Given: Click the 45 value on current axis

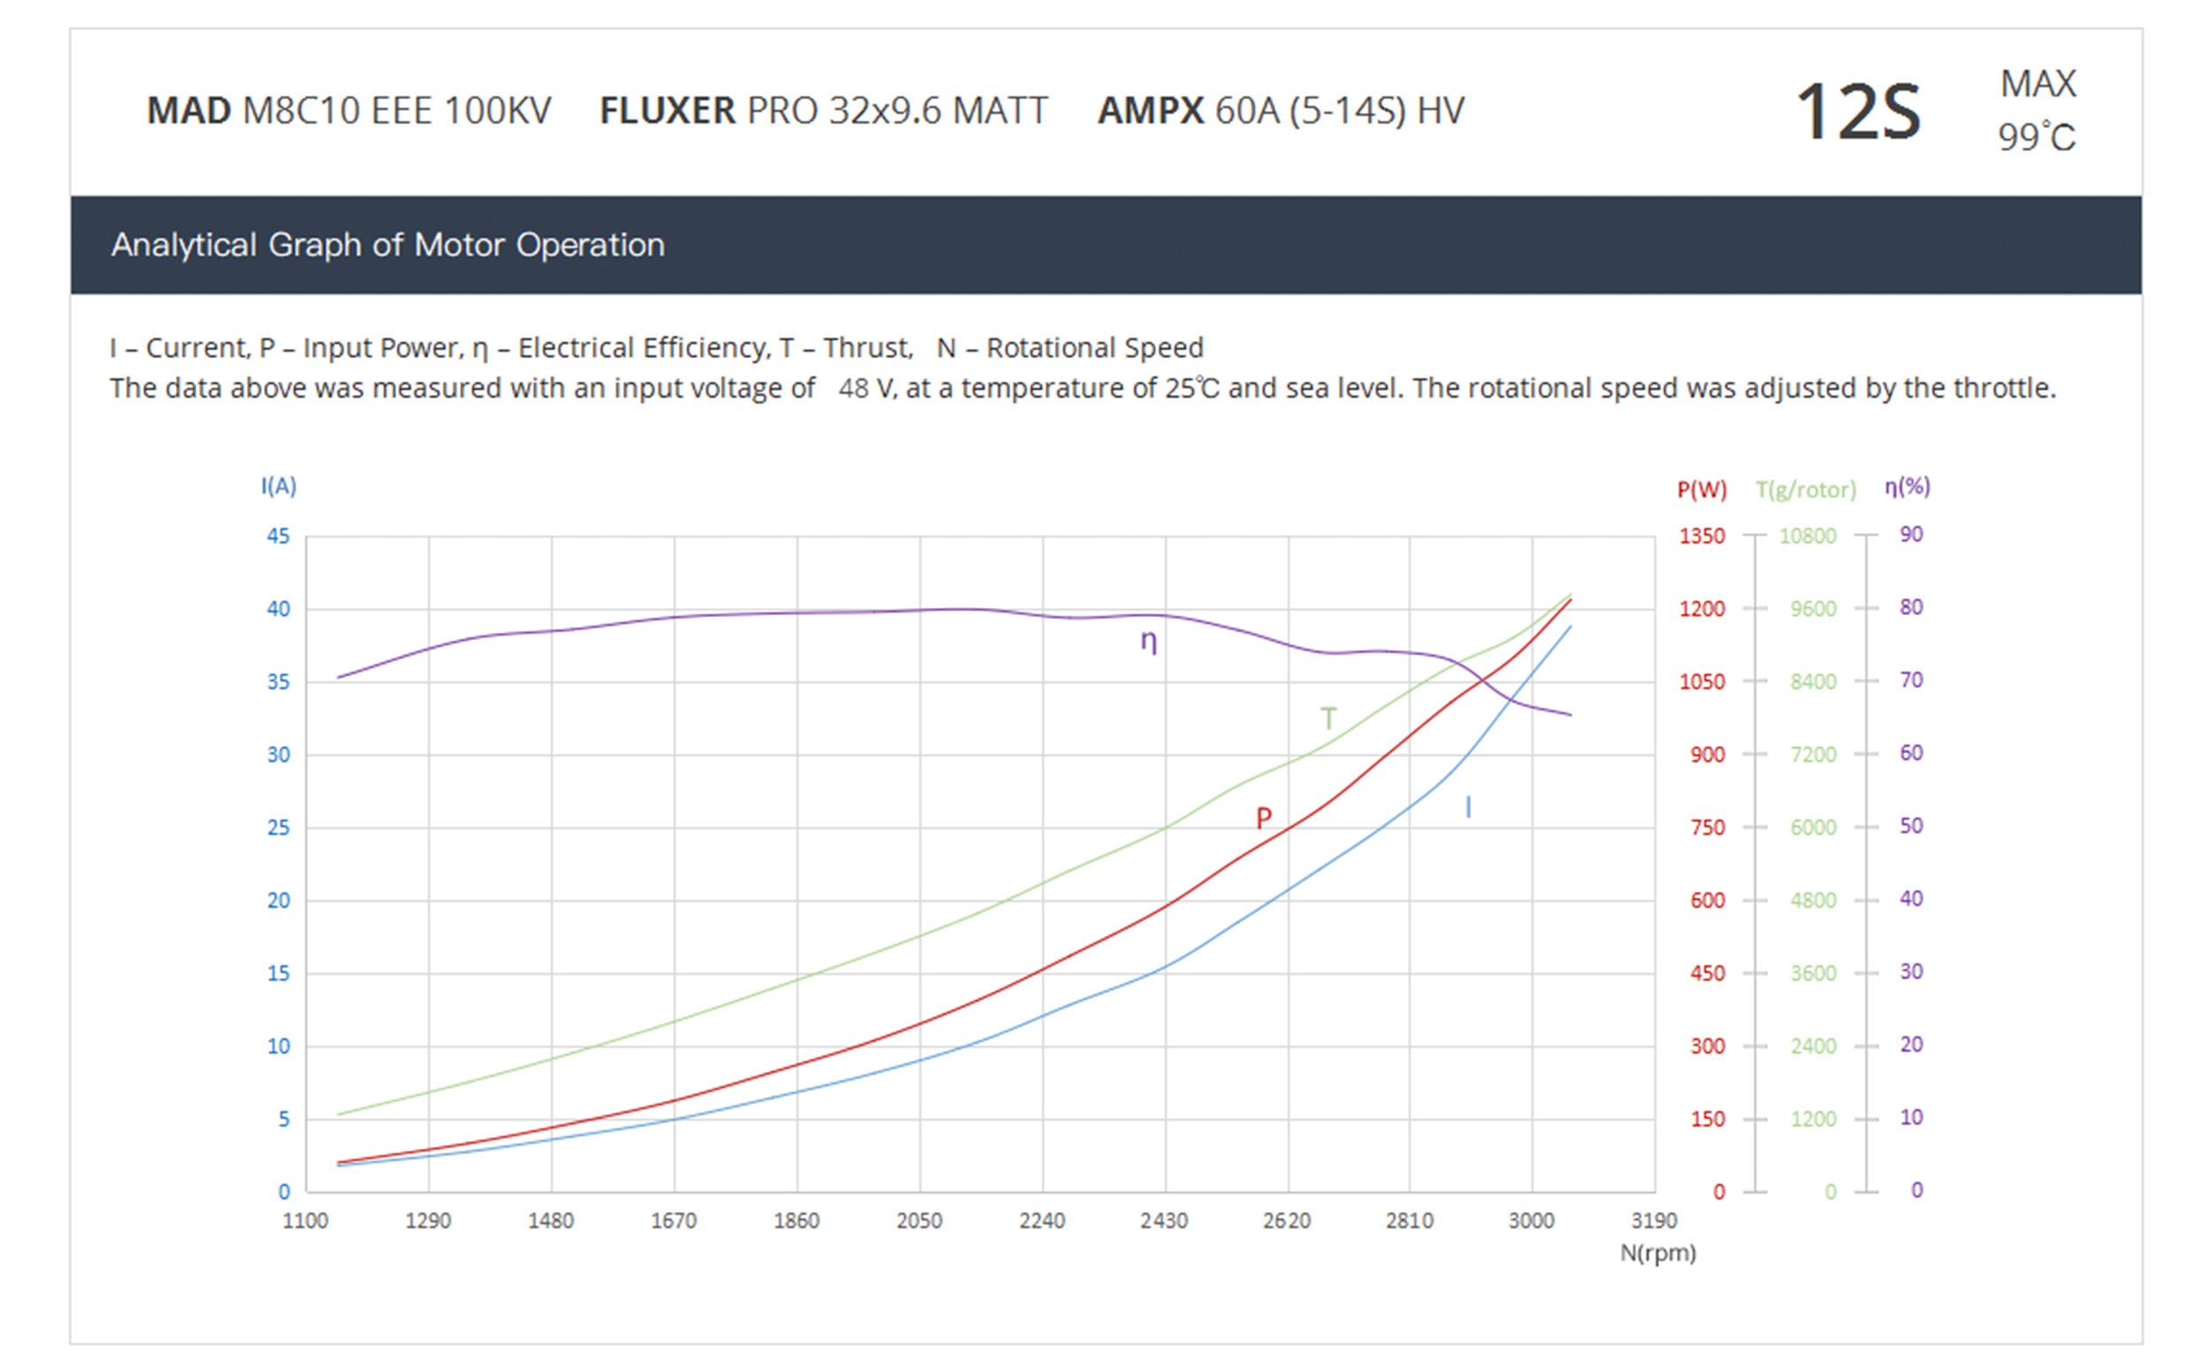Looking at the screenshot, I should point(279,537).
